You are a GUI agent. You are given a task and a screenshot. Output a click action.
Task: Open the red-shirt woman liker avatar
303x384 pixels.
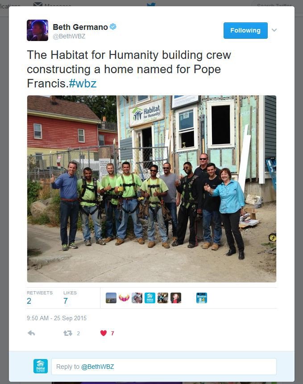click(176, 298)
